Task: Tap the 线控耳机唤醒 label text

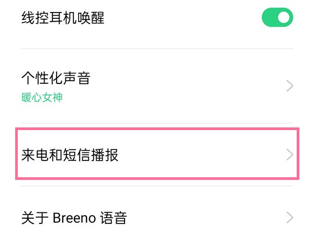Action: pos(63,18)
